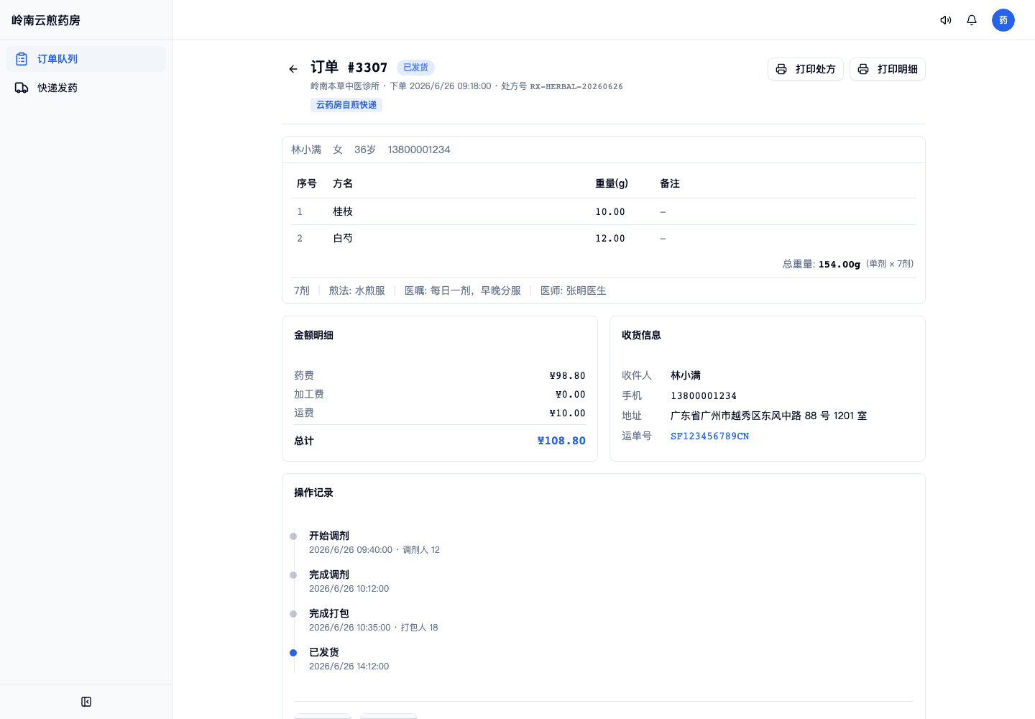Click the 加工费 amount ¥0.00
This screenshot has width=1035, height=719.
tap(571, 394)
